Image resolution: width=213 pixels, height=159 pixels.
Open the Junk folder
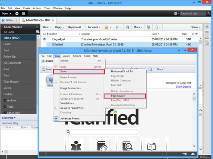pos(19,69)
